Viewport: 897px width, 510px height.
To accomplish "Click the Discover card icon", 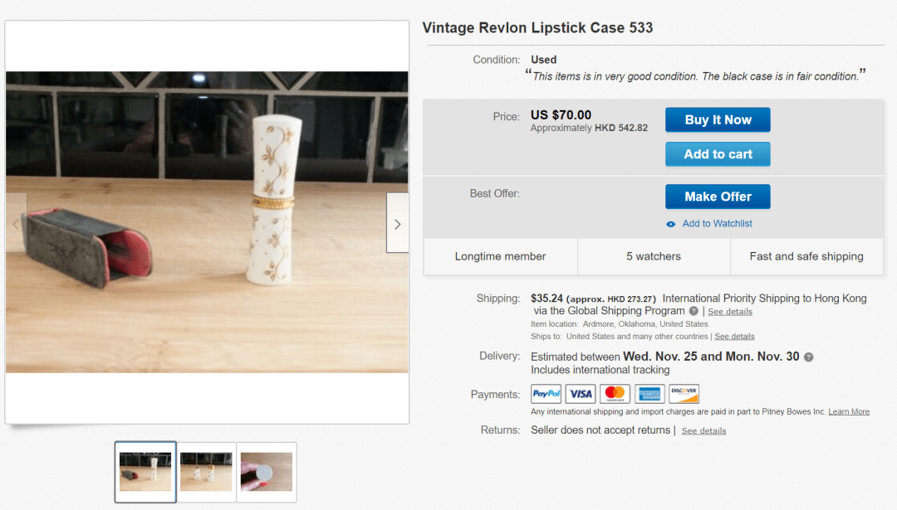I will point(684,394).
